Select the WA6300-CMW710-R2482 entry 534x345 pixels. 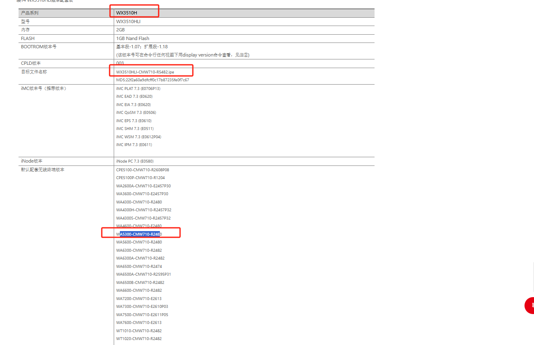[139, 250]
